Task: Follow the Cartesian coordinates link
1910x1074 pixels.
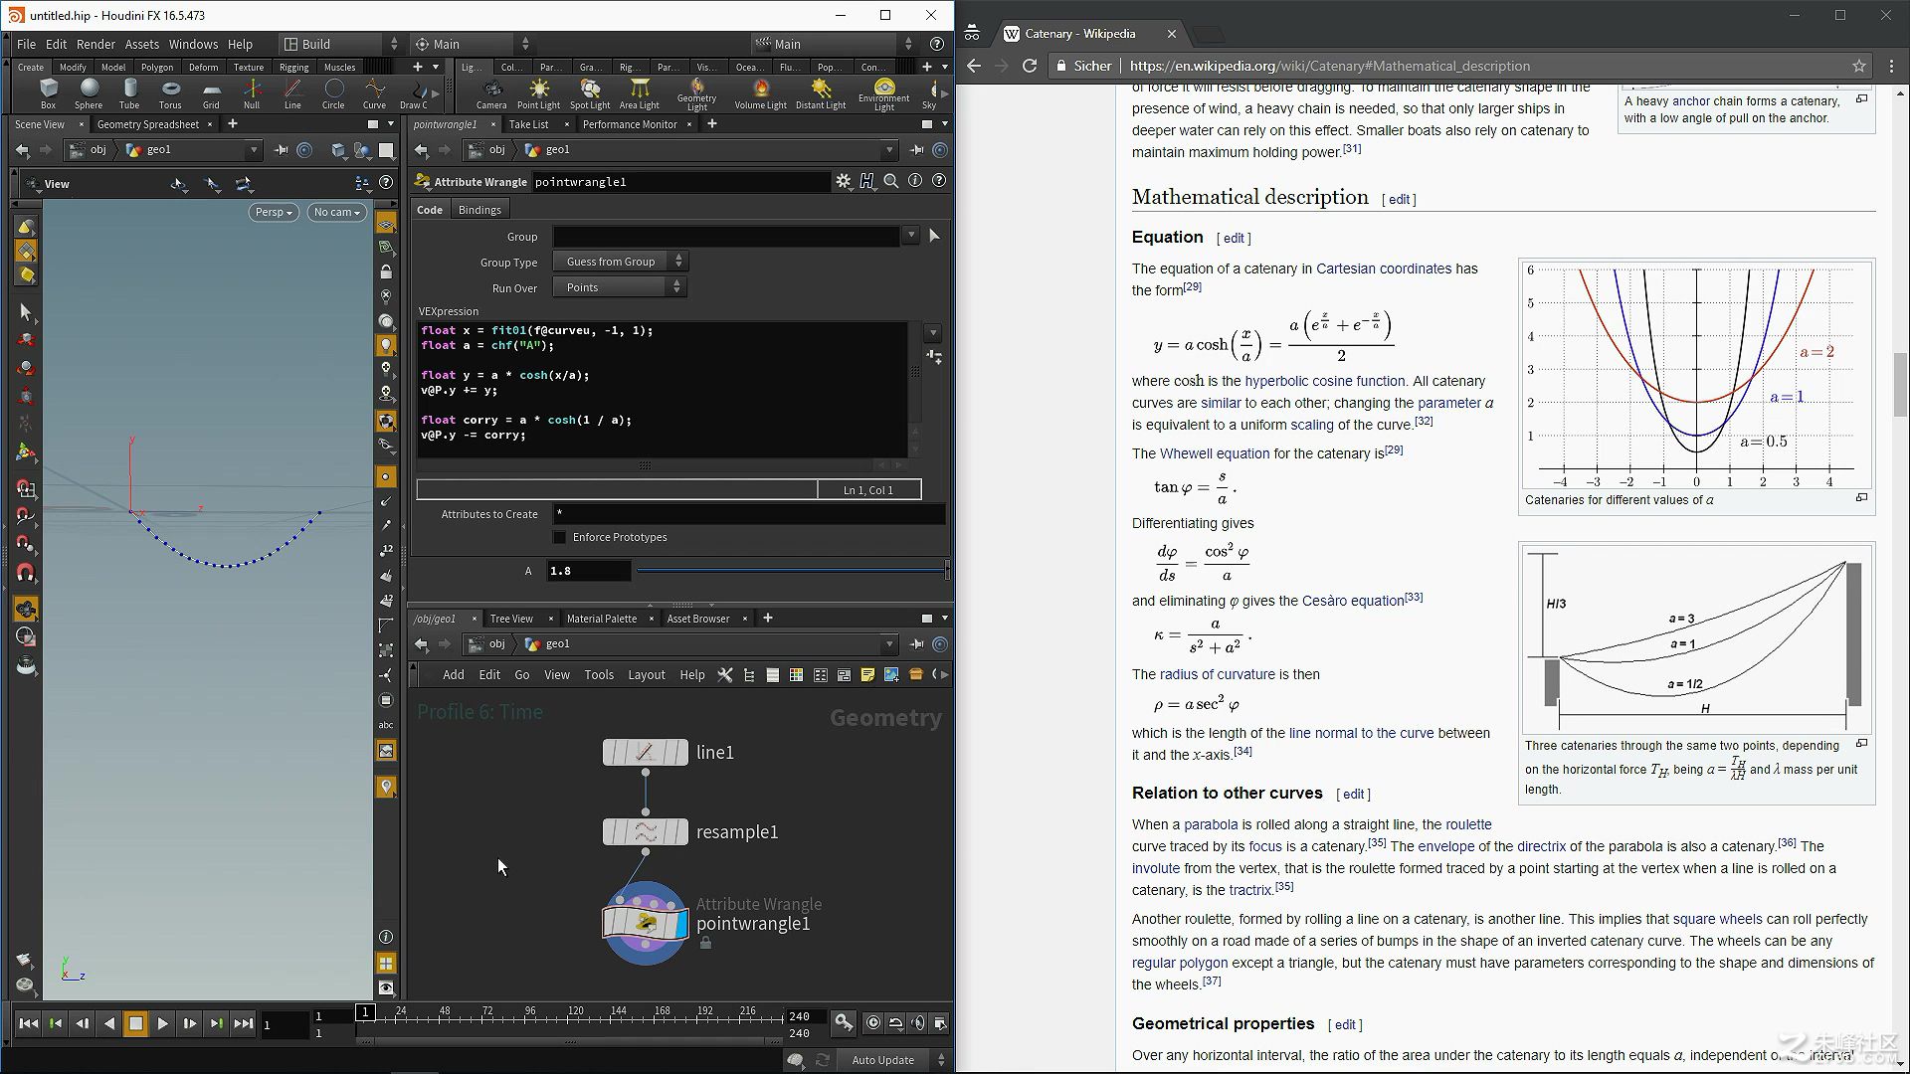Action: pos(1384,268)
